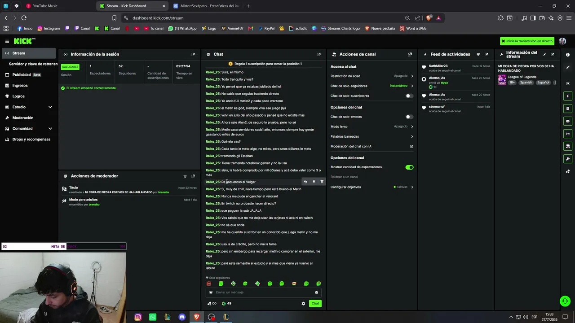Filter the Acciones de moderador list

tap(185, 176)
